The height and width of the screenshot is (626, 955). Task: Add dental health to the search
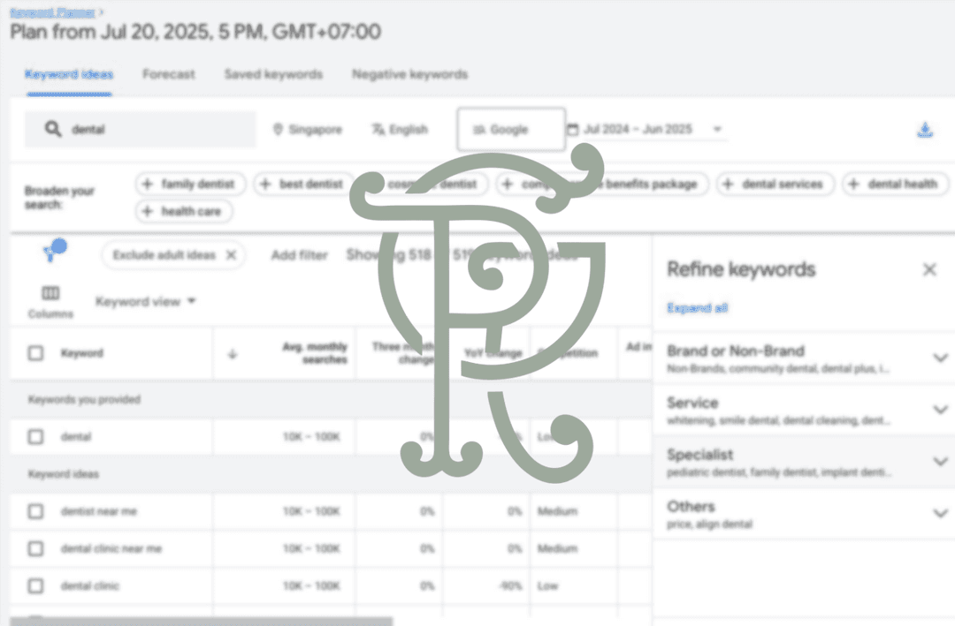point(895,184)
